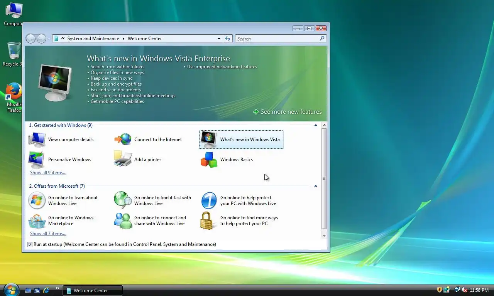Collapse Offers from Microsoft section
Screen dimensions: 494x296
click(316, 186)
